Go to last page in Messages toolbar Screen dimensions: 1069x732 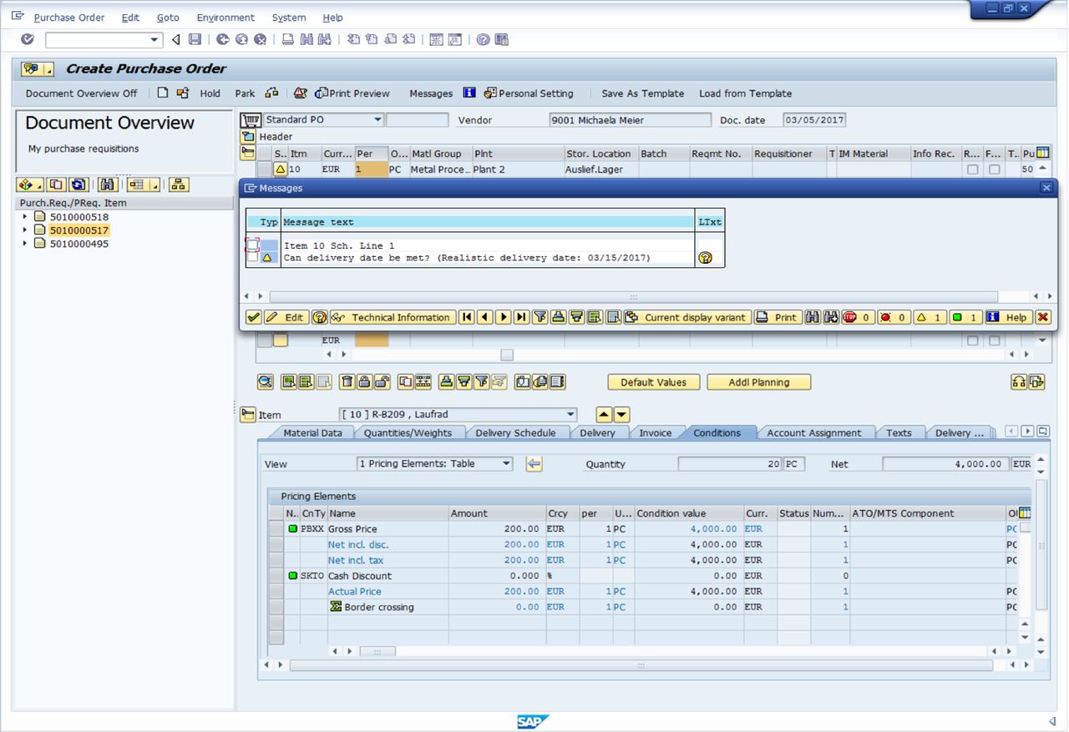(x=521, y=317)
